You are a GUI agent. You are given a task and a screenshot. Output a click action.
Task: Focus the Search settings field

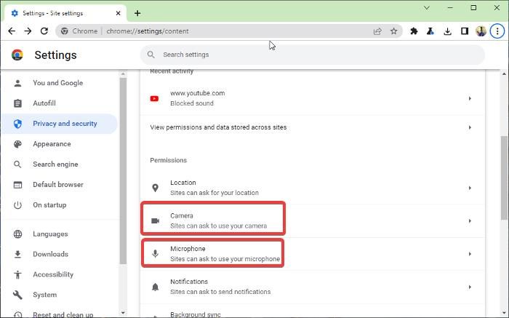coord(312,55)
